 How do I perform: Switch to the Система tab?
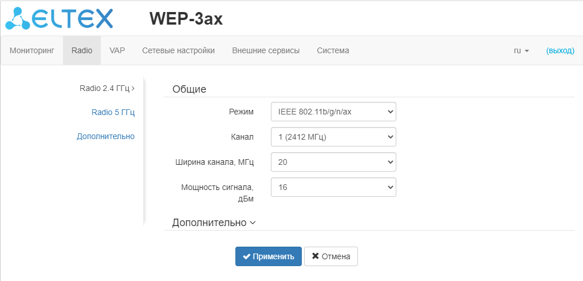tap(333, 50)
